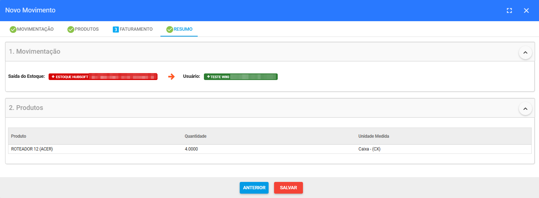Click the green checkmark beside Resumo
The image size is (539, 198).
(170, 30)
